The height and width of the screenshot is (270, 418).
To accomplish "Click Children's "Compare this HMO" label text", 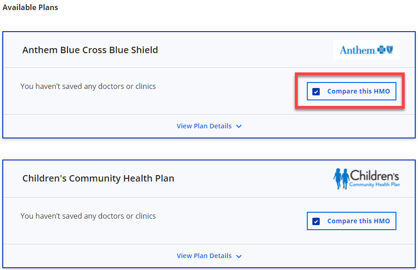I will click(x=358, y=221).
